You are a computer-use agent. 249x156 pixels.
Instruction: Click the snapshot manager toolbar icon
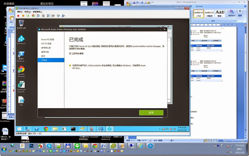(48, 16)
